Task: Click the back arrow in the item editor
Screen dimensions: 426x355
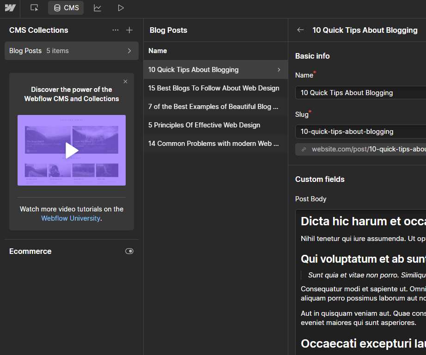Action: tap(300, 30)
